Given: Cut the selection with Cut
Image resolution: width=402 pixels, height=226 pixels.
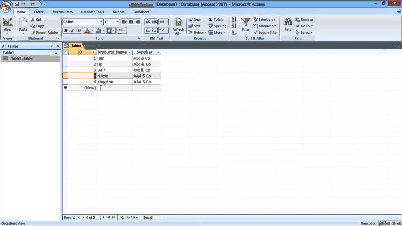Looking at the screenshot, I should point(36,19).
